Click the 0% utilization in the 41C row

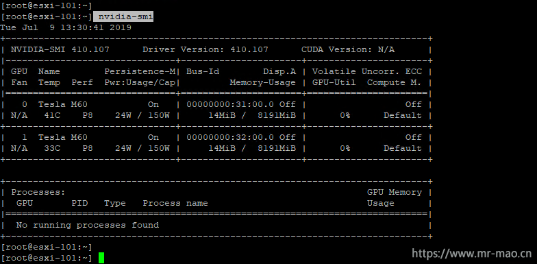tap(345, 115)
